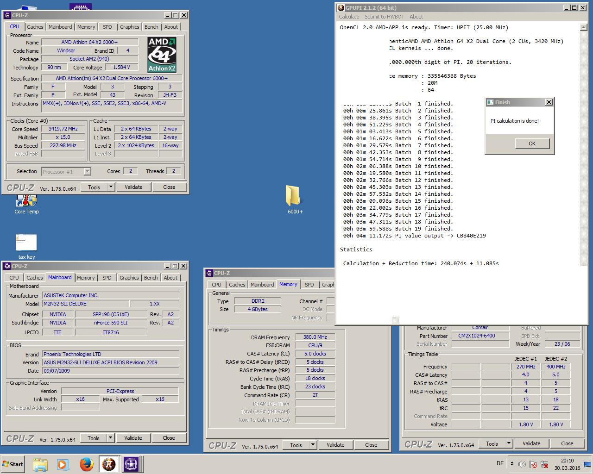This screenshot has height=474, width=593.
Task: Click the DRAM Frequency 380.0 MHz field
Action: [315, 337]
